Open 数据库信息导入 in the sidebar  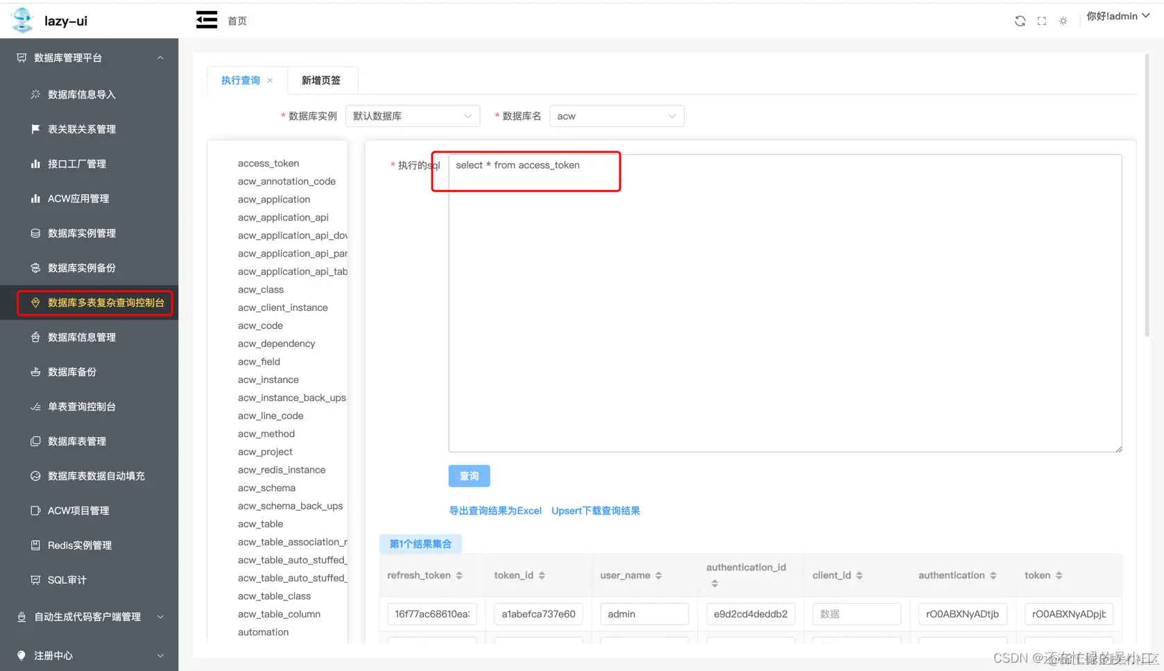(x=81, y=94)
